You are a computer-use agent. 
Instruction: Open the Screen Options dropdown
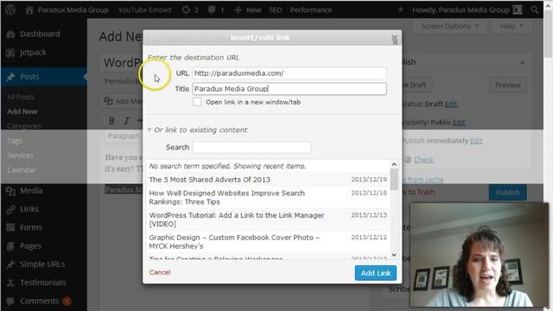[x=449, y=26]
